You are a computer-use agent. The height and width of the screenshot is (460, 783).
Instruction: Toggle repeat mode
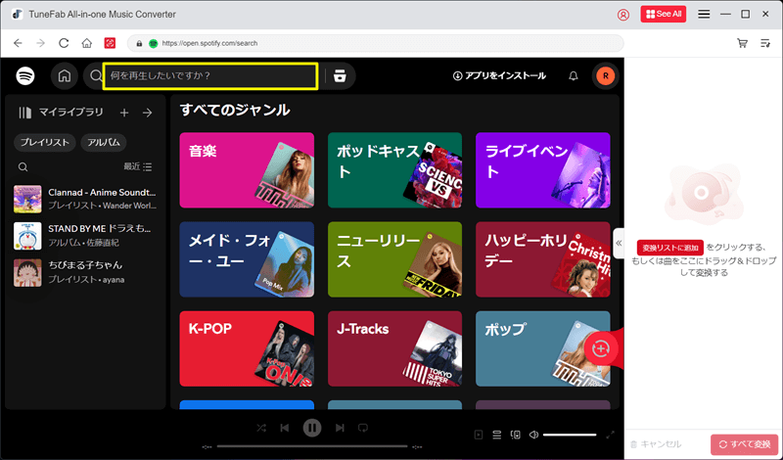tap(363, 428)
